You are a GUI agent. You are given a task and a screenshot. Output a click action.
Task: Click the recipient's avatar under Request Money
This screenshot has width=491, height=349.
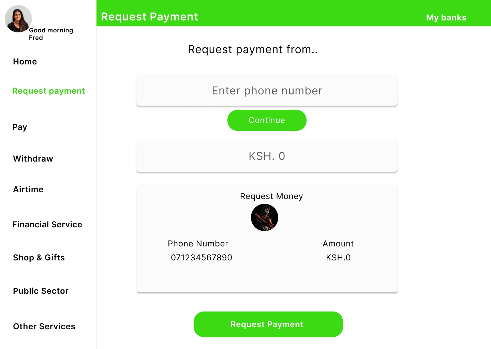point(265,217)
